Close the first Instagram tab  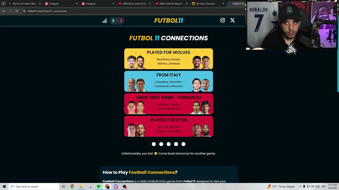point(77,4)
